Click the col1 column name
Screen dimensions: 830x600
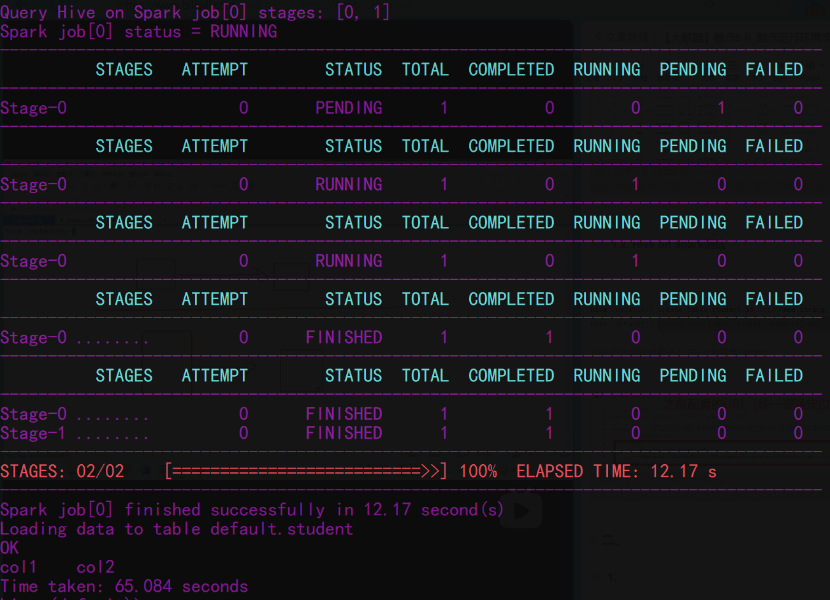point(18,567)
